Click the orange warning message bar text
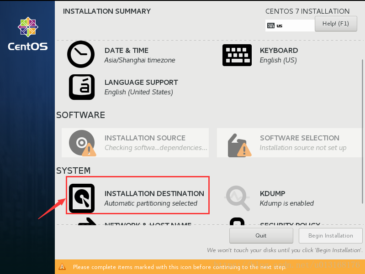 (x=180, y=267)
